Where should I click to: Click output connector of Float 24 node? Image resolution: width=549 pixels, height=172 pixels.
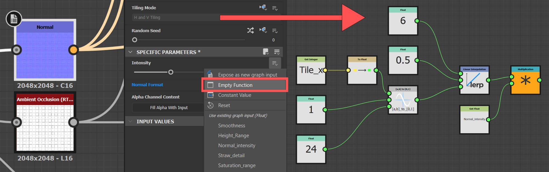325,149
